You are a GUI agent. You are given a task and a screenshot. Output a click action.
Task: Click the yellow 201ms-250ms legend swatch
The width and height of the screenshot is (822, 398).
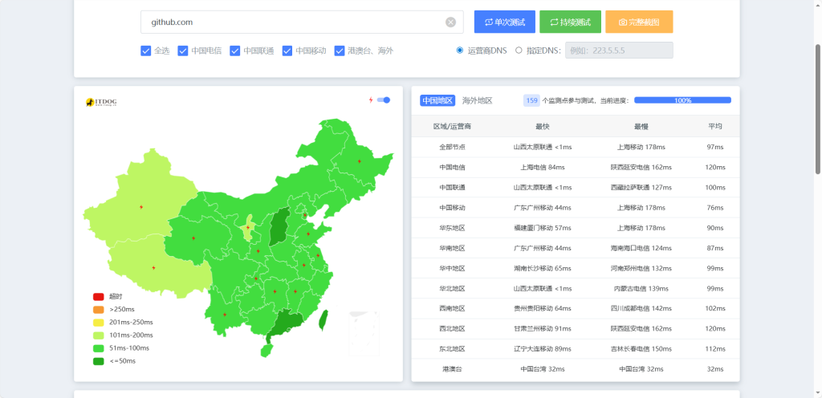(98, 322)
